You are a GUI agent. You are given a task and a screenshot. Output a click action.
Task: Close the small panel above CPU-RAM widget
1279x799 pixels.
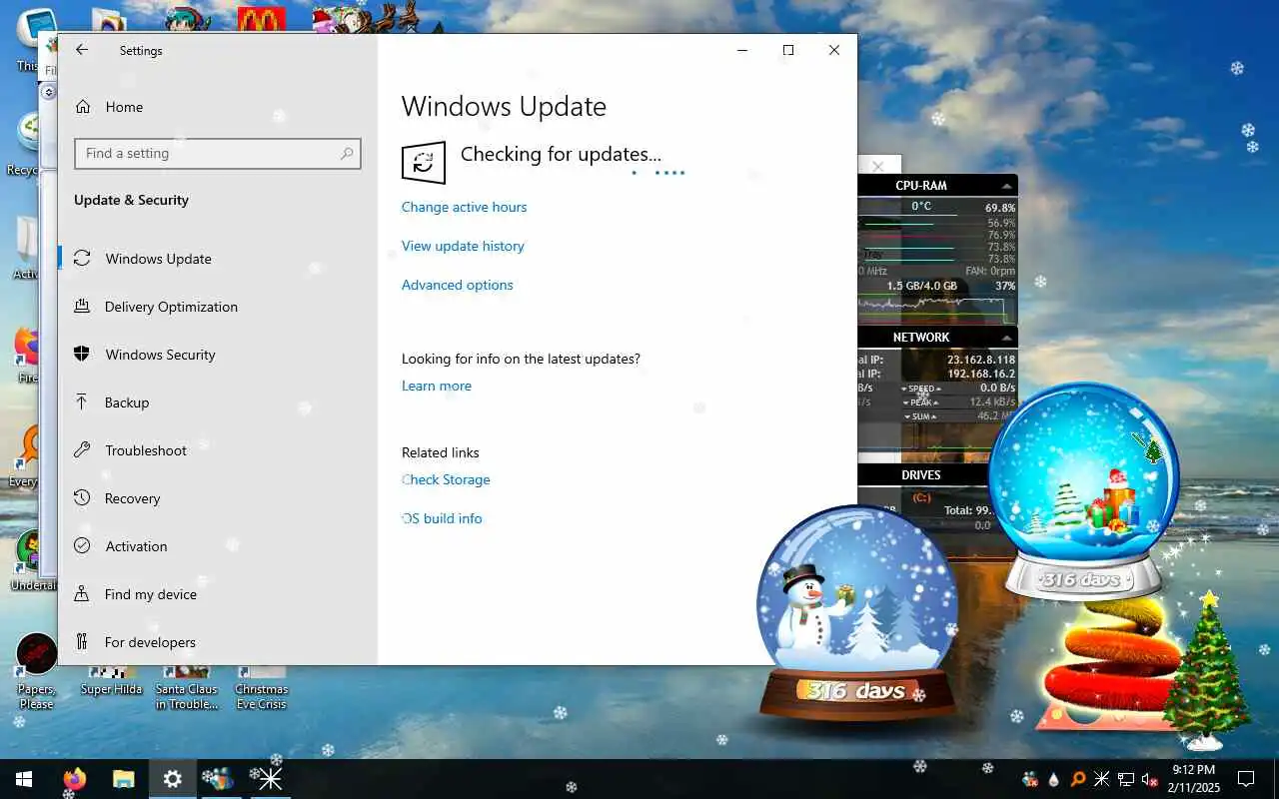878,166
